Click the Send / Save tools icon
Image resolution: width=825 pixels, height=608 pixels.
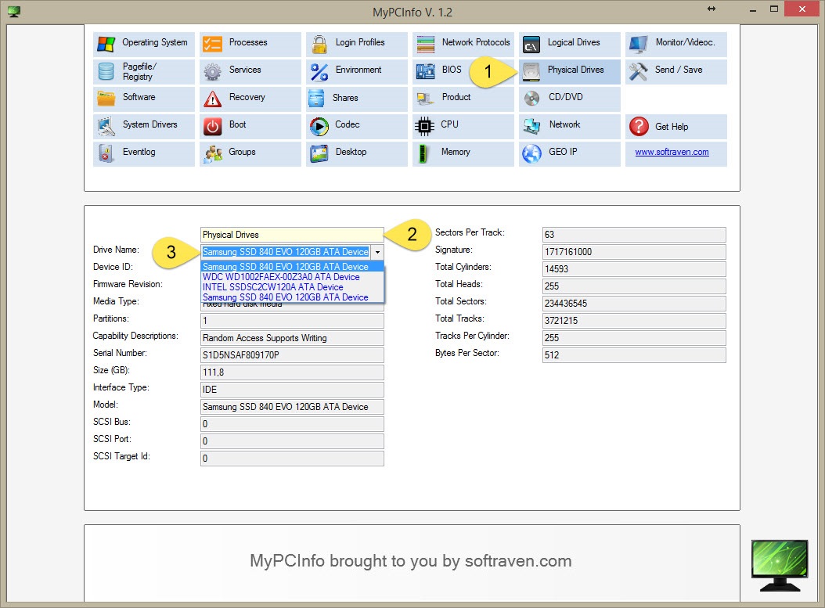point(639,71)
